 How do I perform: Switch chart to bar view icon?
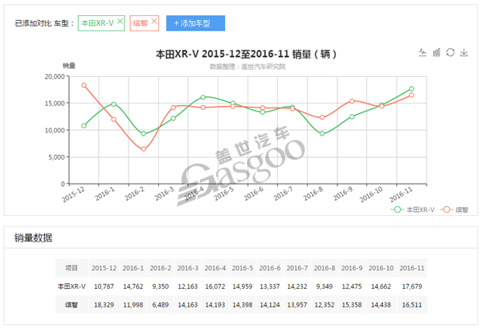tap(436, 52)
